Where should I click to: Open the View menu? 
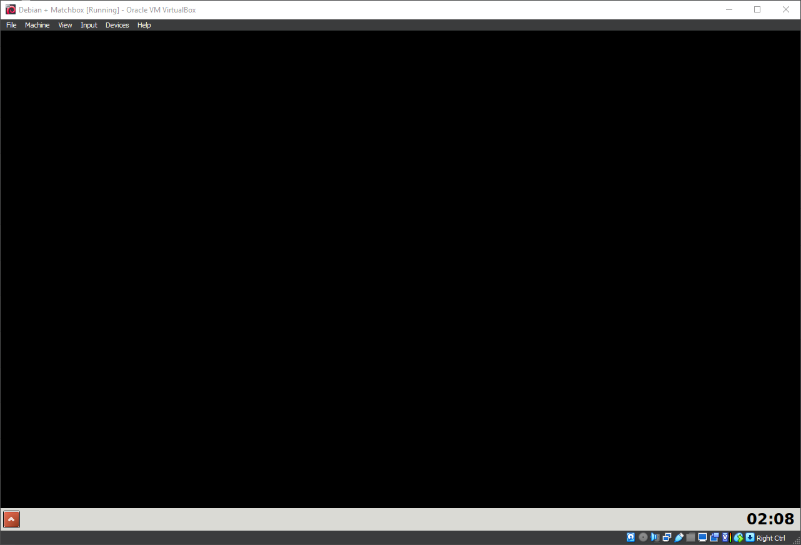click(65, 25)
